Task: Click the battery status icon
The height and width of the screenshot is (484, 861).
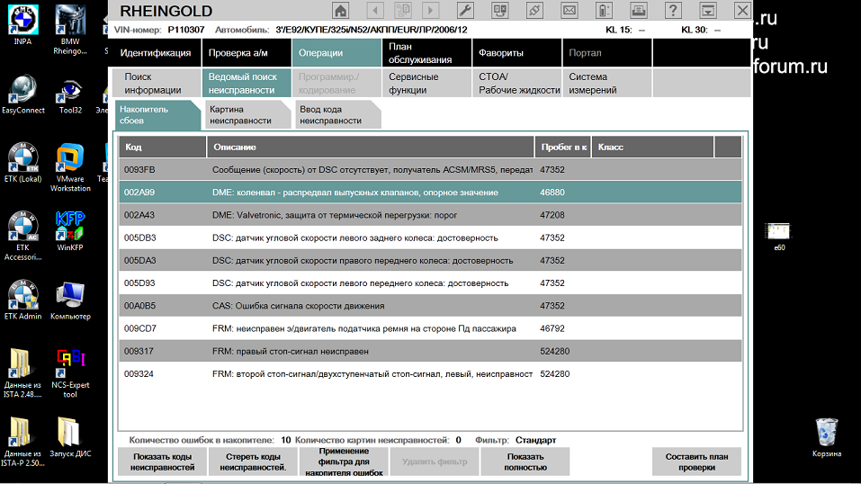Action: [x=604, y=11]
